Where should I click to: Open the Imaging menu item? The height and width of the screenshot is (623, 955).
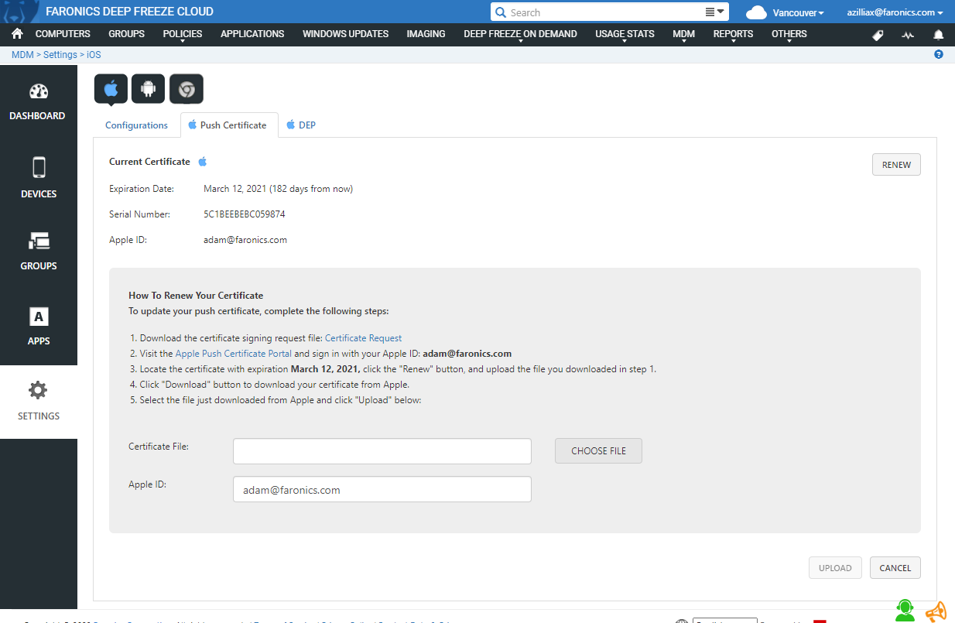click(426, 34)
